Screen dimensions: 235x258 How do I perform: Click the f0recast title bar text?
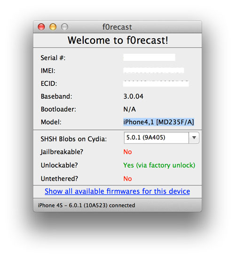click(117, 27)
